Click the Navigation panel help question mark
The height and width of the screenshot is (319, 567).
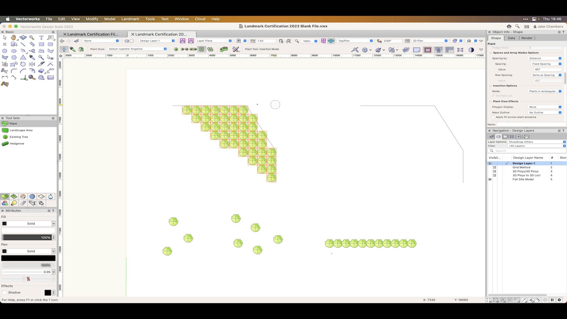pyautogui.click(x=563, y=131)
